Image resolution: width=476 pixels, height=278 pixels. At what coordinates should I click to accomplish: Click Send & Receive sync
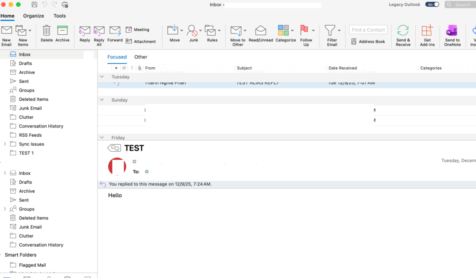click(x=403, y=36)
